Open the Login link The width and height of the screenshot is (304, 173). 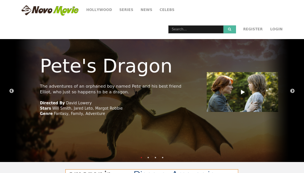click(276, 29)
